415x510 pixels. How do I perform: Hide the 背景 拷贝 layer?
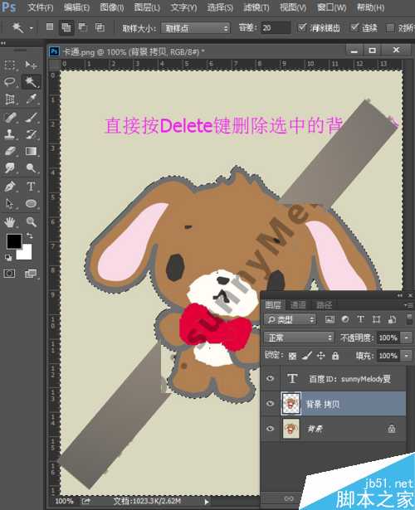(270, 404)
